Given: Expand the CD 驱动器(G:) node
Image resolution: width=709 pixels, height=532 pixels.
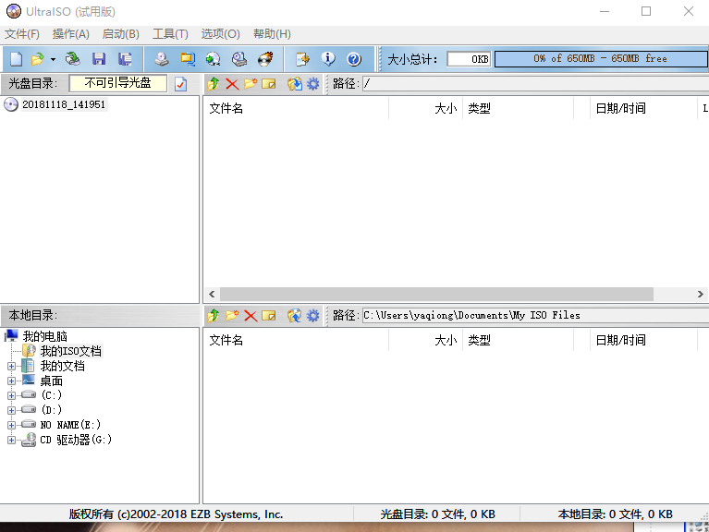Looking at the screenshot, I should [x=12, y=440].
